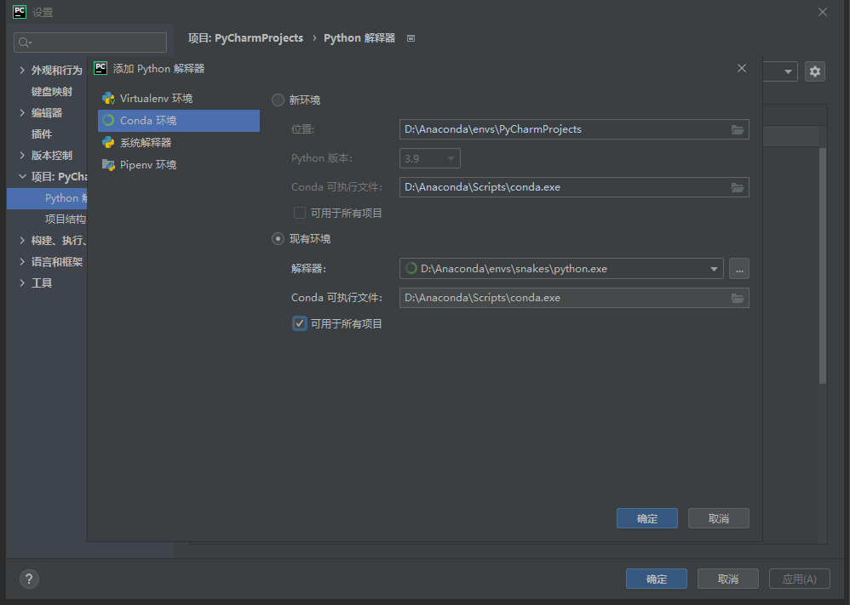
Task: Open the folder browser beside the 位置 field
Action: click(x=738, y=128)
